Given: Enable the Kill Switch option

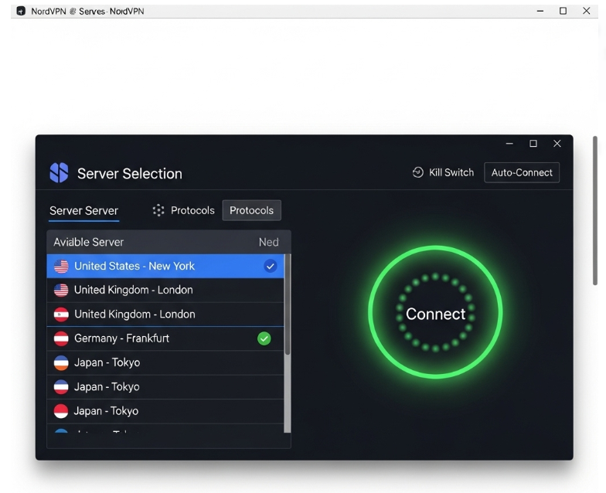Looking at the screenshot, I should pos(443,172).
